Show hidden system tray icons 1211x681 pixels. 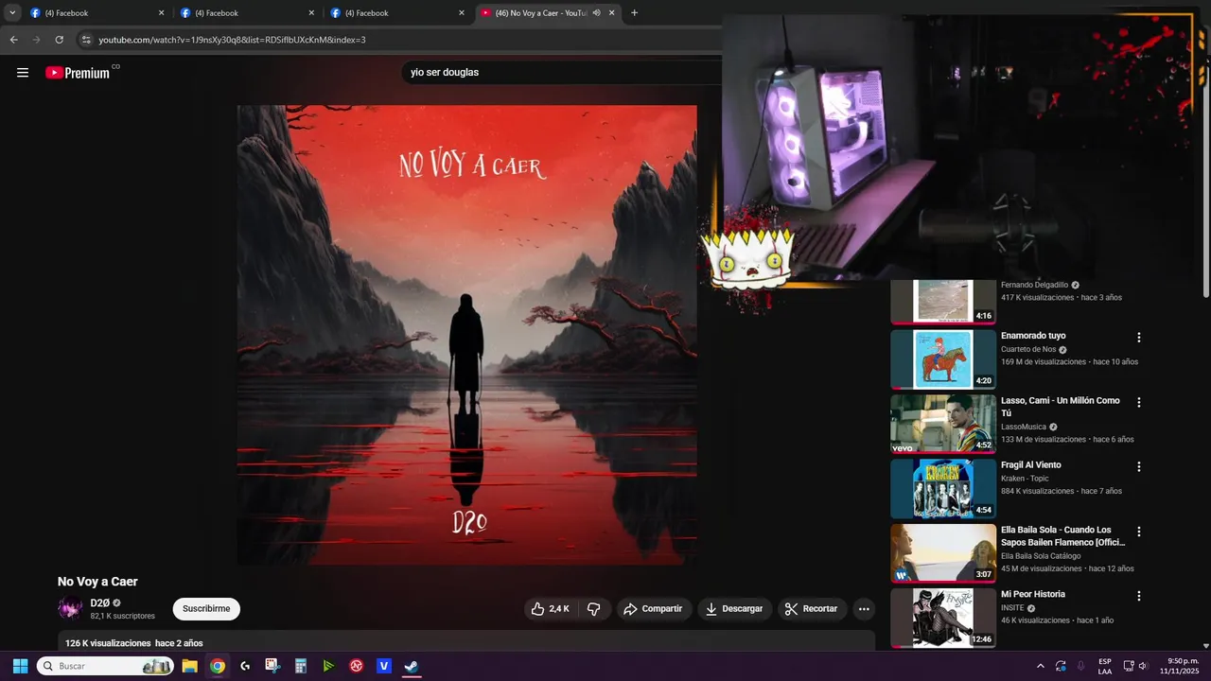[x=1041, y=666]
